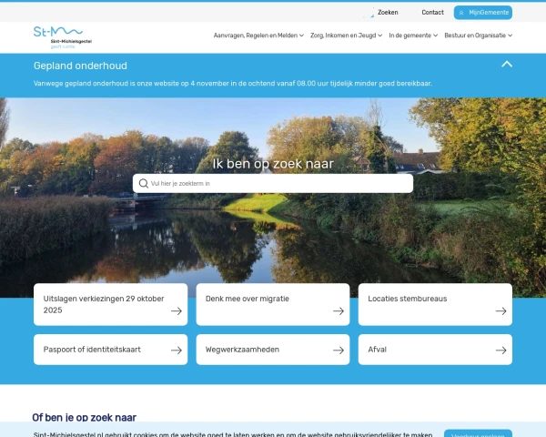Collapse the Gepland onderhoud notice
The image size is (546, 437).
click(x=507, y=64)
